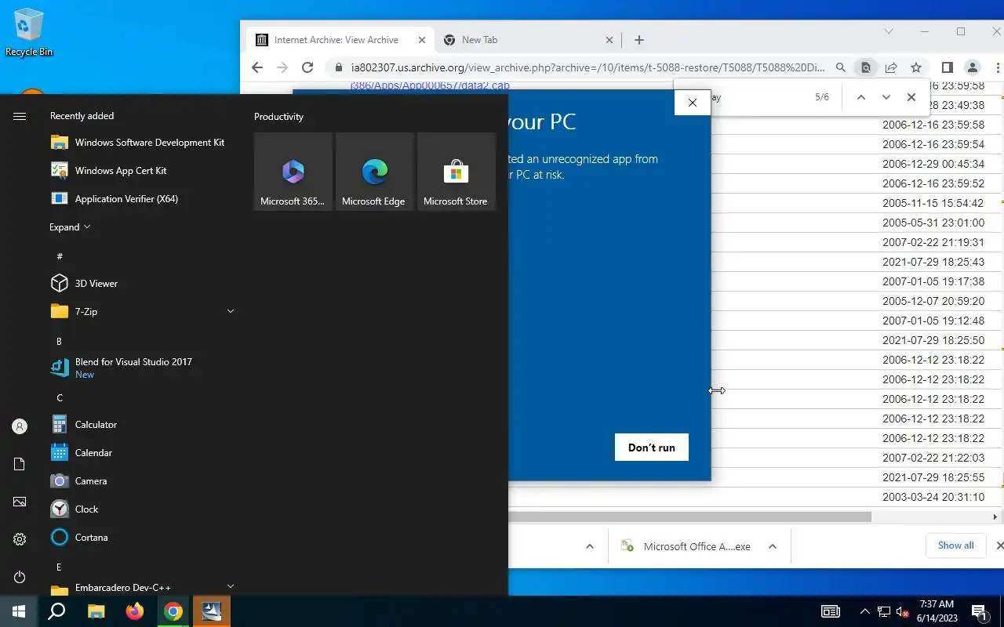Click zoom magnifier icon in address bar
1004x627 pixels.
(x=840, y=67)
